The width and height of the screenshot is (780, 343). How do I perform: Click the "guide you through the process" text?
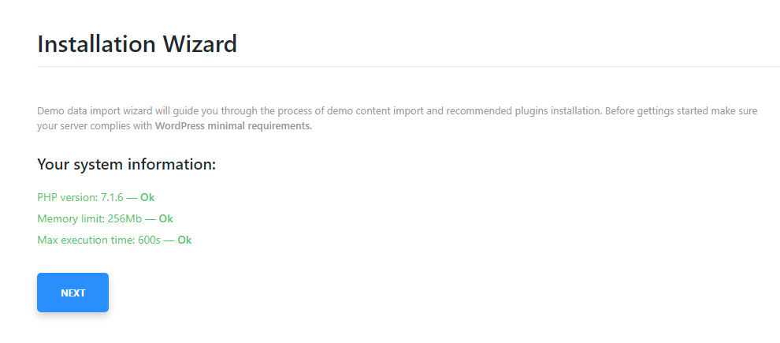(230, 111)
